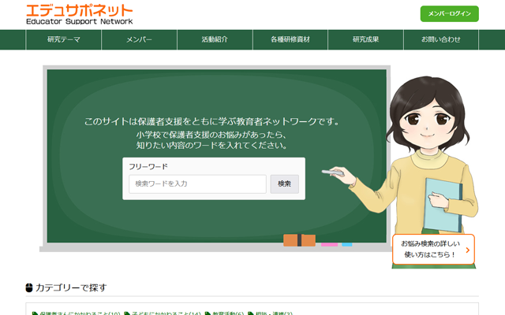Open the お問い合わせ contact page

441,39
